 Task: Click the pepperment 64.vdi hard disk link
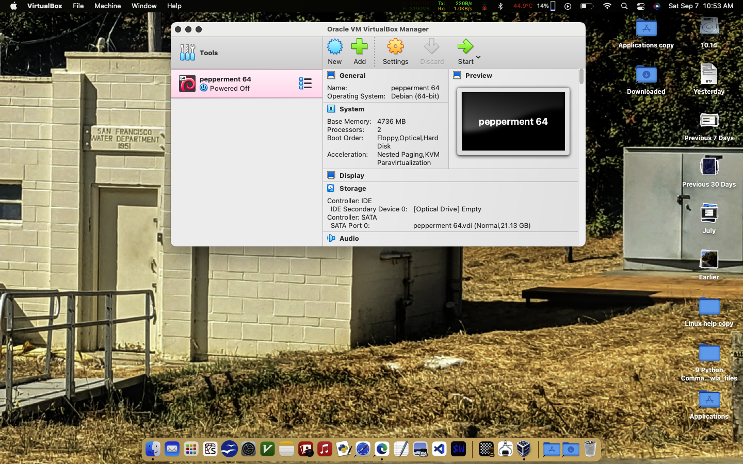tap(472, 226)
